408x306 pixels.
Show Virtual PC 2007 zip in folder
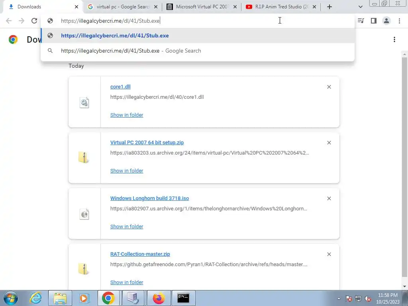point(127,171)
